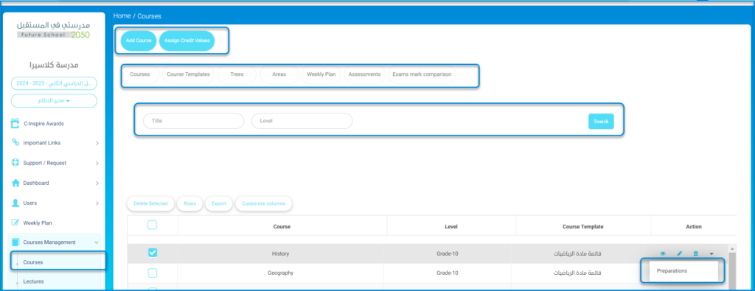Focus the Title search field
This screenshot has width=755, height=291.
click(194, 122)
